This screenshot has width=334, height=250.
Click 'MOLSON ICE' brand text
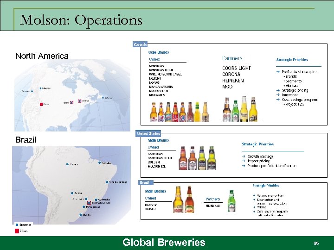(x=157, y=166)
